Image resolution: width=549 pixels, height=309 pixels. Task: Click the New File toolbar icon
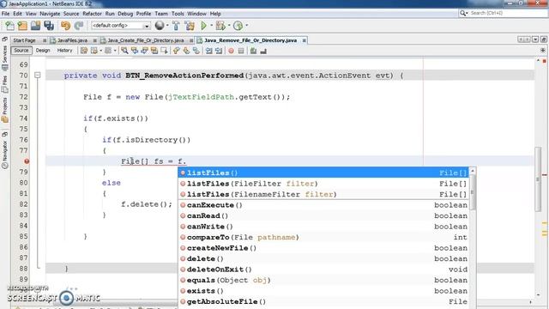point(9,26)
